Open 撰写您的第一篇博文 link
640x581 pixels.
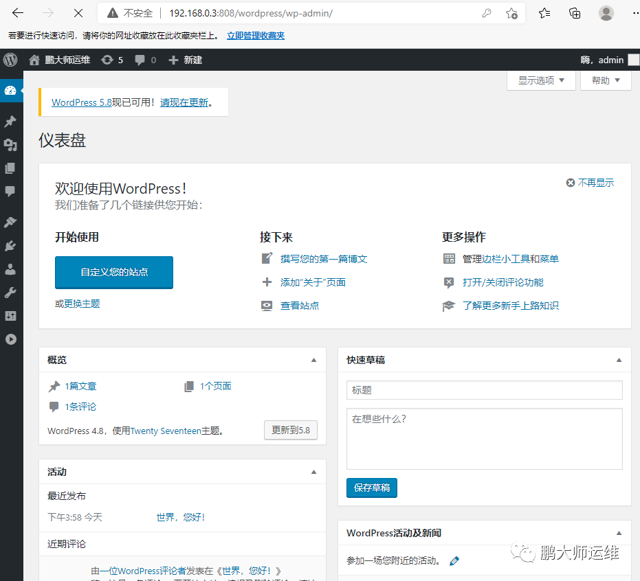click(324, 259)
